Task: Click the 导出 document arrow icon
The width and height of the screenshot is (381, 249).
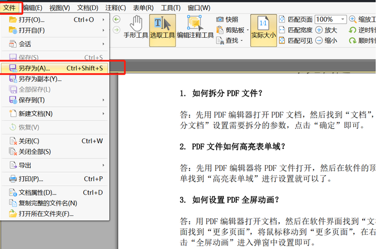Action: click(12, 165)
